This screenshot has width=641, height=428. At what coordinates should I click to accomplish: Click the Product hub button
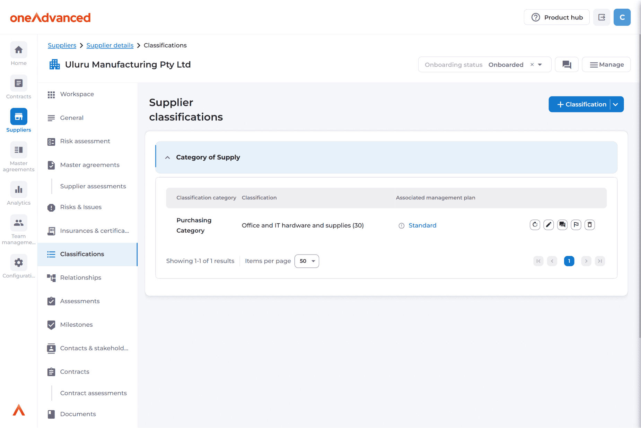[x=556, y=17]
